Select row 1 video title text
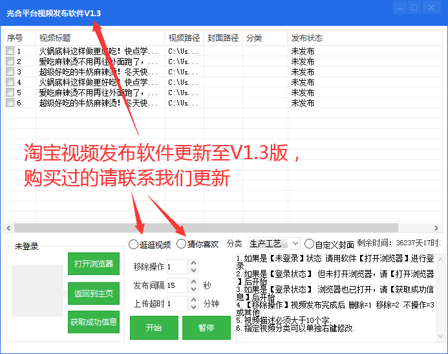448x354 pixels. [x=98, y=51]
